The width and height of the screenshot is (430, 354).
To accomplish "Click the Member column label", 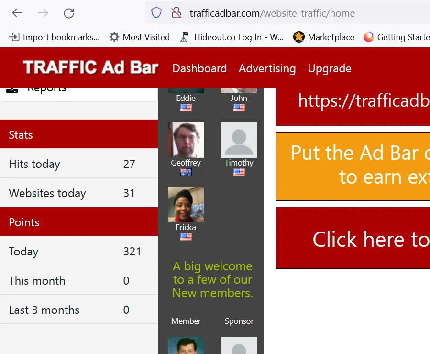I will [x=186, y=321].
